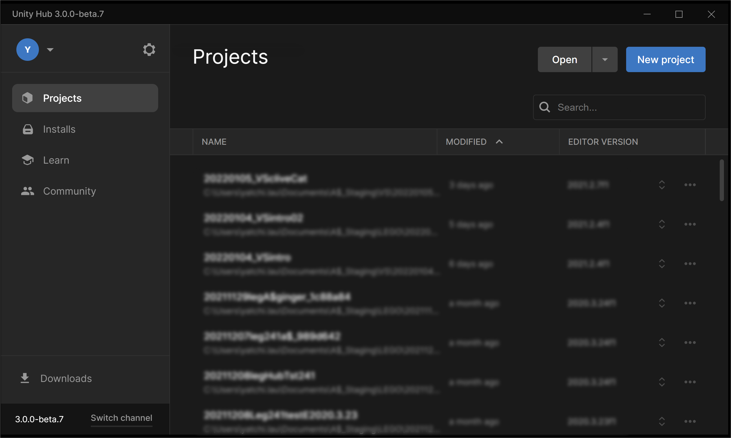Click the Settings gear icon
Viewport: 731px width, 438px height.
coord(149,49)
